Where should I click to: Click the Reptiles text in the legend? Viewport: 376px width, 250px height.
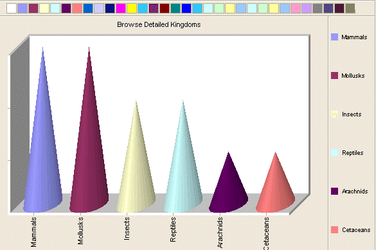tap(352, 153)
